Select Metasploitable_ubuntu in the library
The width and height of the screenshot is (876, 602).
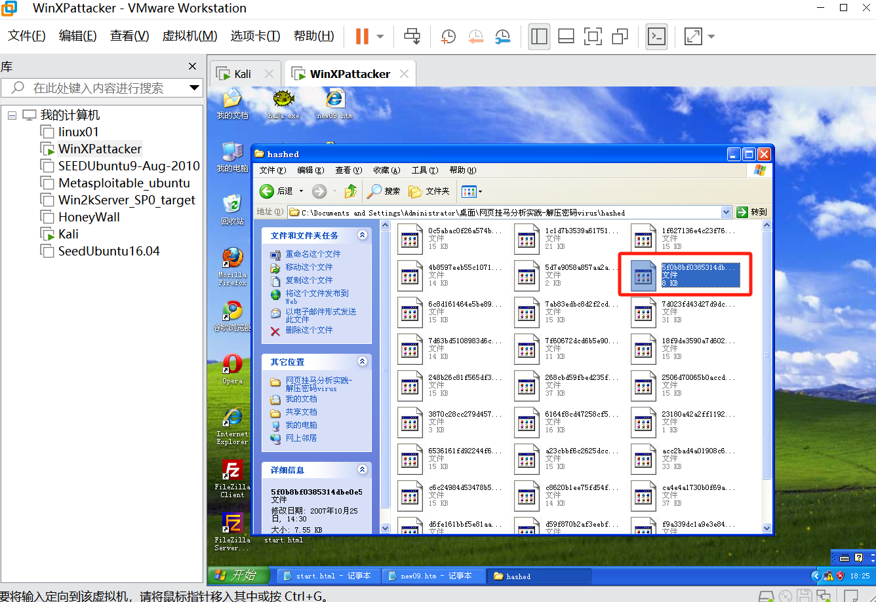click(124, 183)
